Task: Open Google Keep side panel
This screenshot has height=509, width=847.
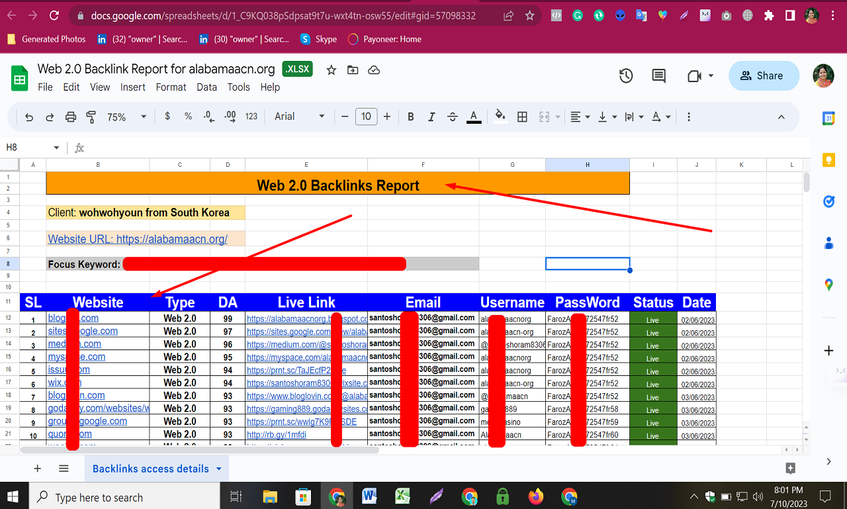Action: coord(828,160)
